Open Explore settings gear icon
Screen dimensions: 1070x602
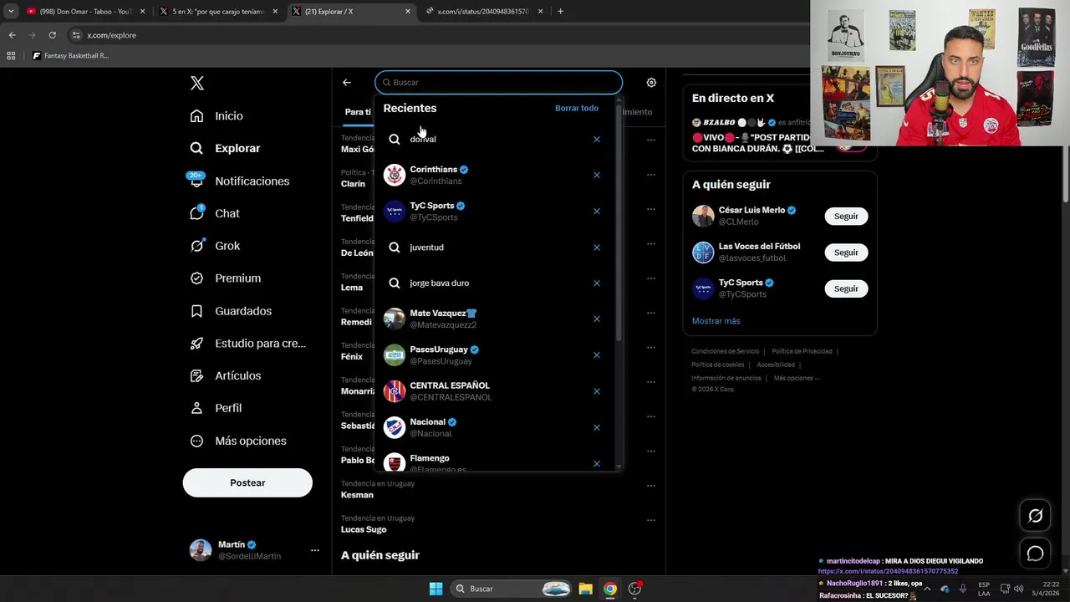point(651,82)
